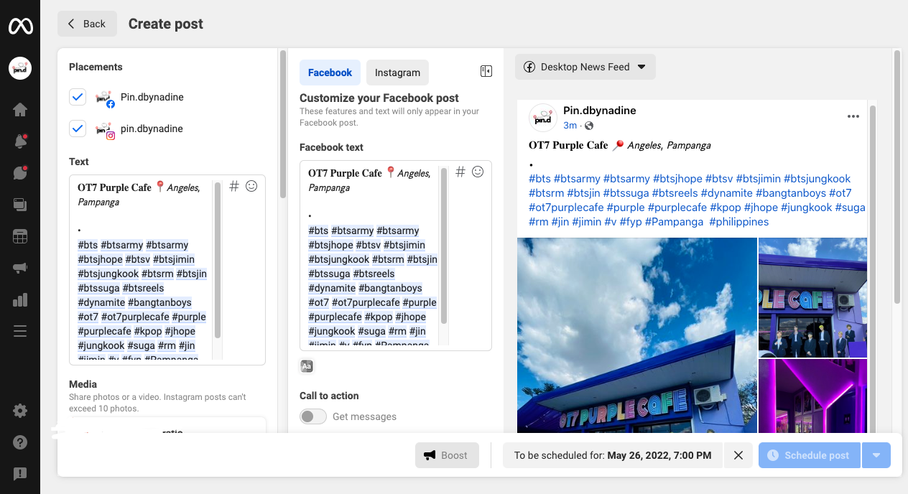Open Planner calendar grid icon in sidebar
908x494 pixels.
(20, 236)
